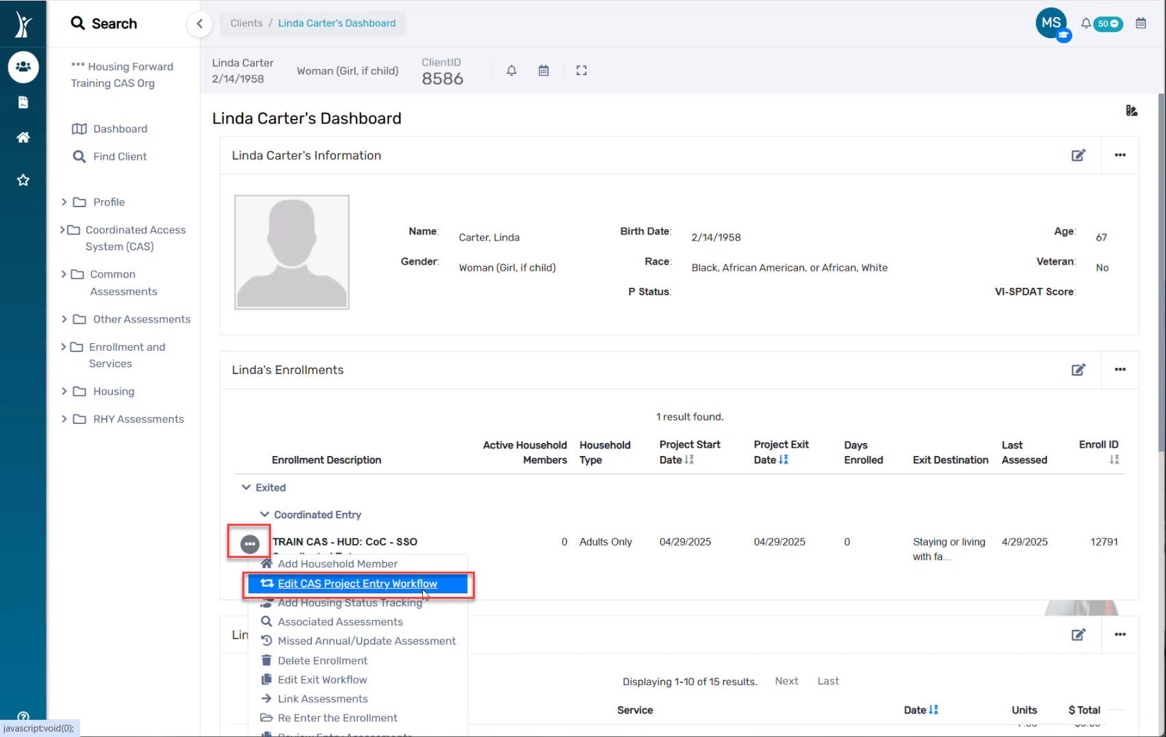Expand client header using the fullscreen icon
The height and width of the screenshot is (737, 1166).
581,70
